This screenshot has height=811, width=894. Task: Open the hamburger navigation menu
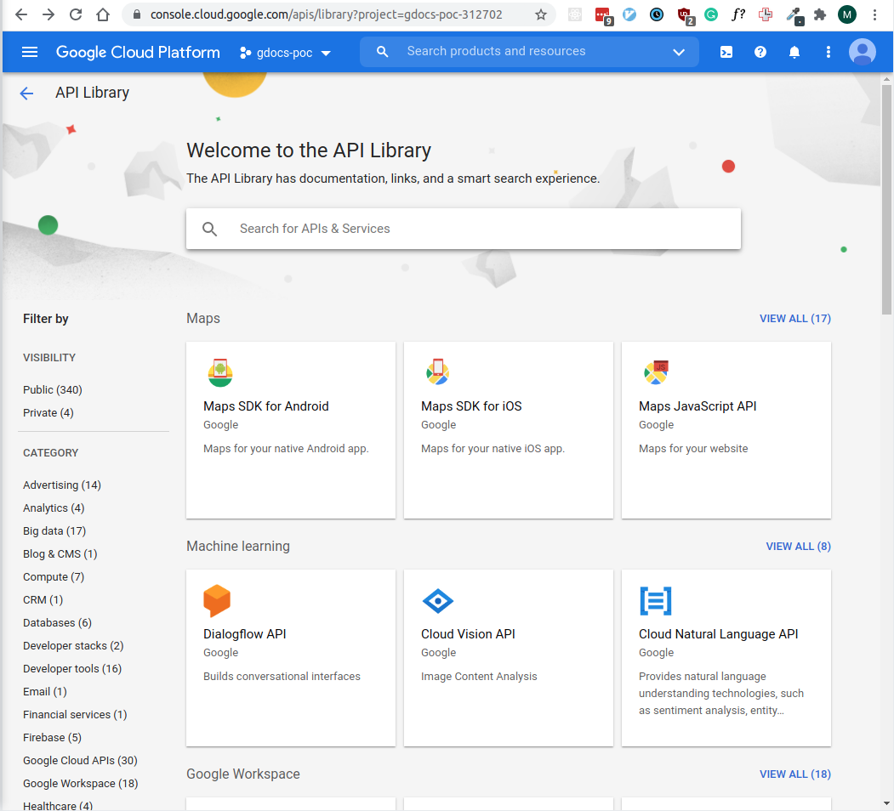tap(30, 53)
